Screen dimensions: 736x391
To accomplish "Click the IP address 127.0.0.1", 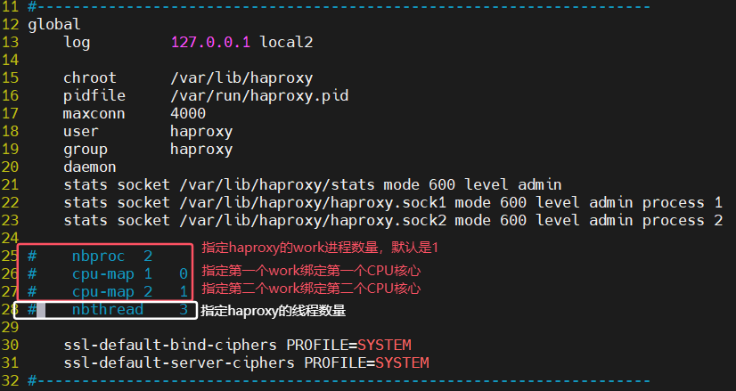I will [210, 42].
